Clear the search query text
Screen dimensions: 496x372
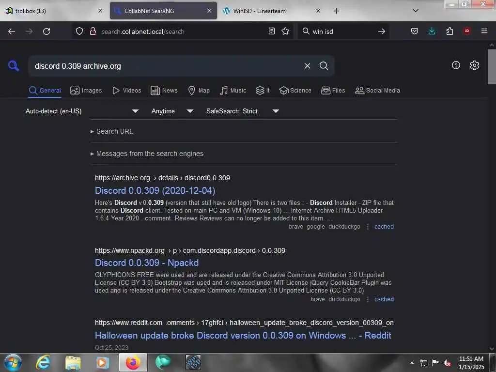pyautogui.click(x=307, y=66)
